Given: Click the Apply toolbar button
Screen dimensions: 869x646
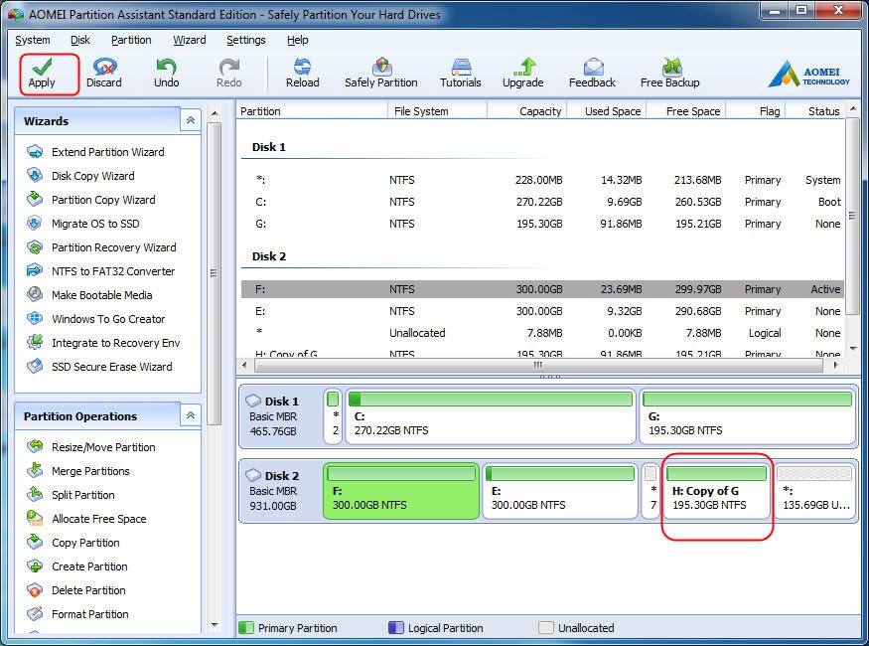Looking at the screenshot, I should pyautogui.click(x=42, y=73).
